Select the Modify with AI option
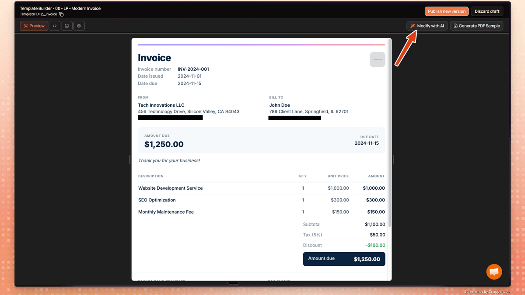Image resolution: width=525 pixels, height=295 pixels. click(x=427, y=26)
